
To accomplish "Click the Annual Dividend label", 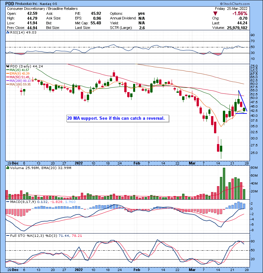I will (x=123, y=18).
